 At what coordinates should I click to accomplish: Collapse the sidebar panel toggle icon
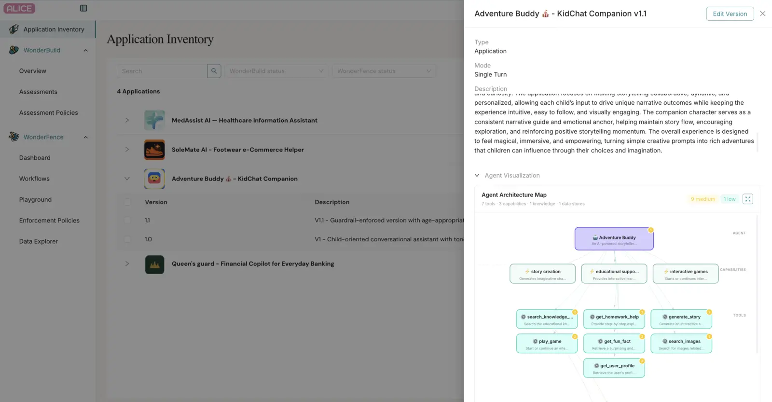click(83, 8)
